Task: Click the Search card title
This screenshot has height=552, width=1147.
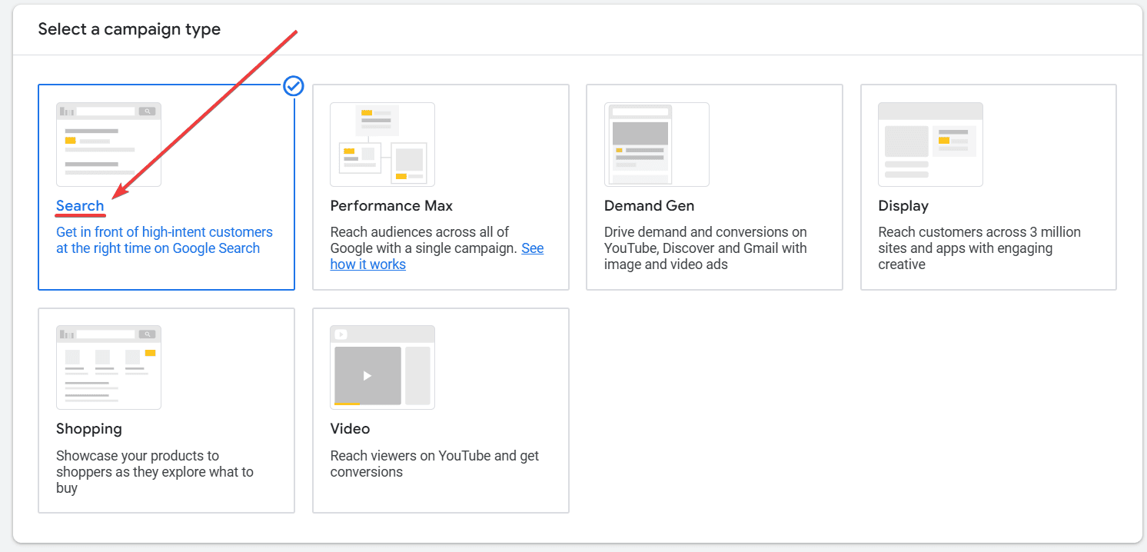Action: pos(80,206)
